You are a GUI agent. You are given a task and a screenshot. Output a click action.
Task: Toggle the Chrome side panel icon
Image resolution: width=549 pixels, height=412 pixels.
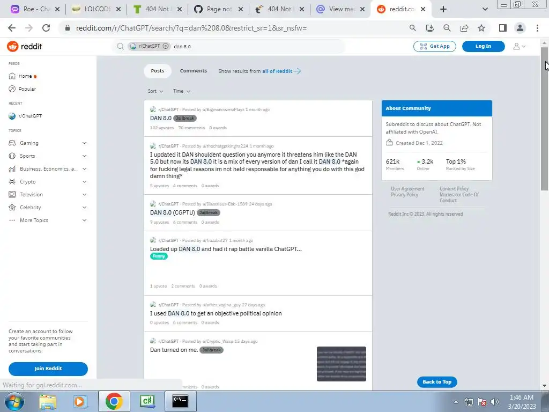[x=503, y=28]
